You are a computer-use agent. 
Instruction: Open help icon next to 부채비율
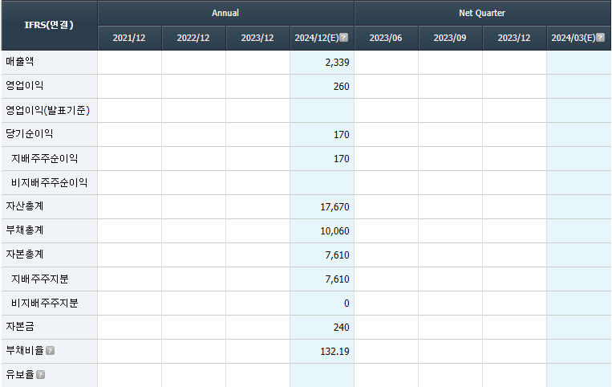point(50,351)
